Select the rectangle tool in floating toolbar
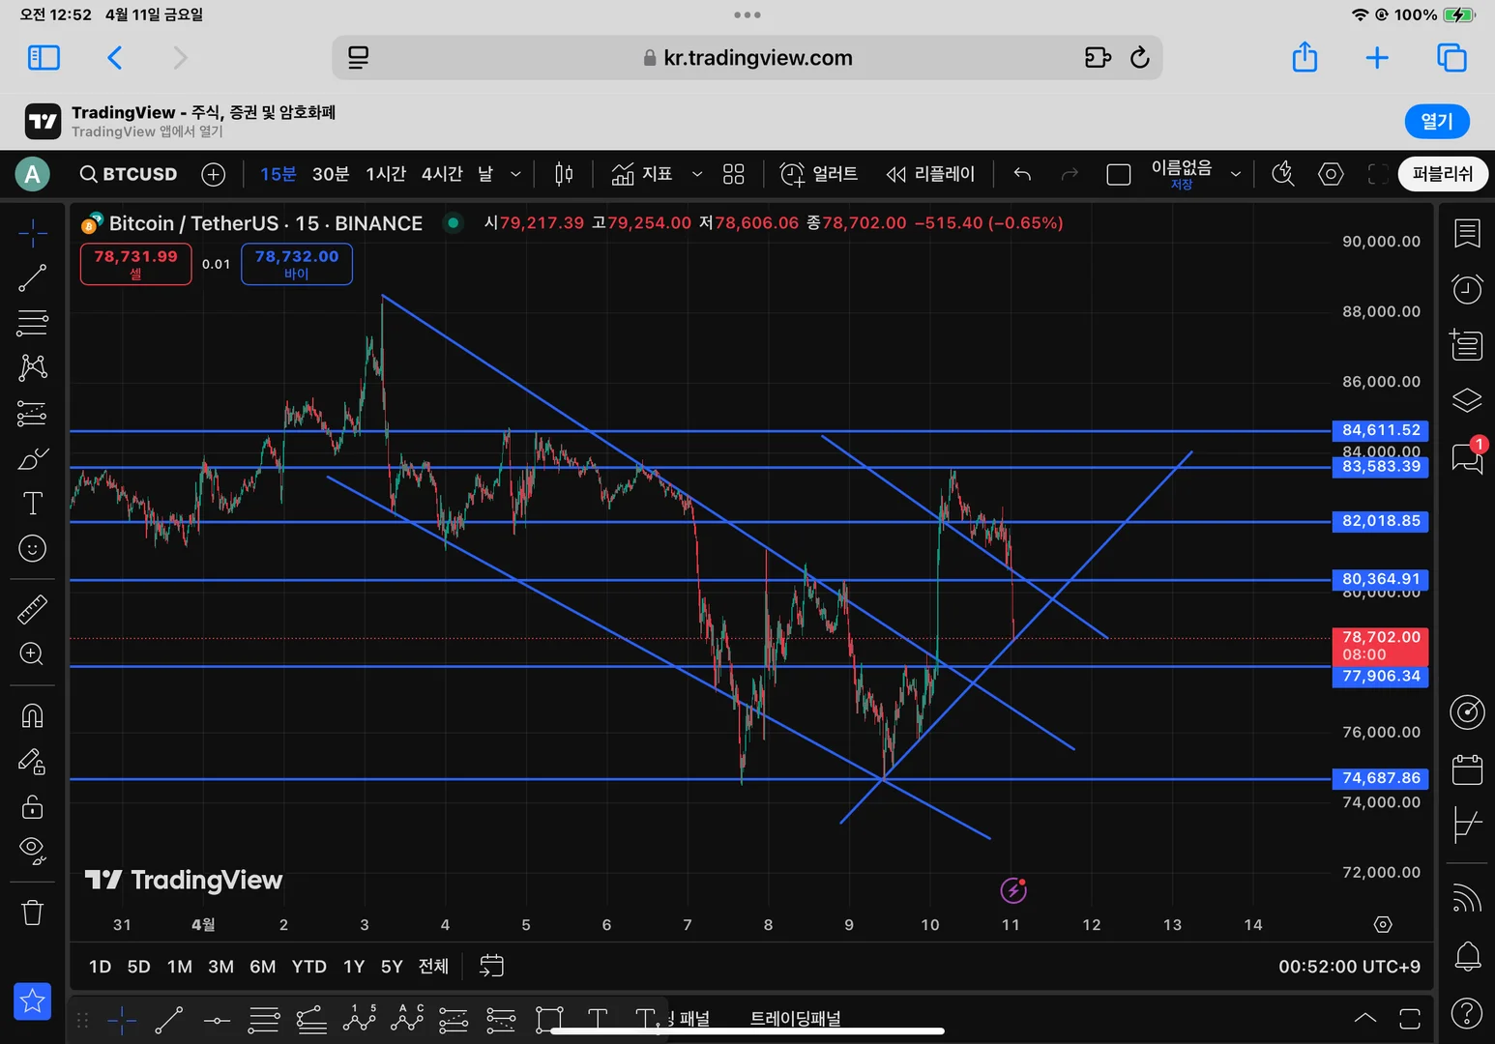 click(549, 1020)
